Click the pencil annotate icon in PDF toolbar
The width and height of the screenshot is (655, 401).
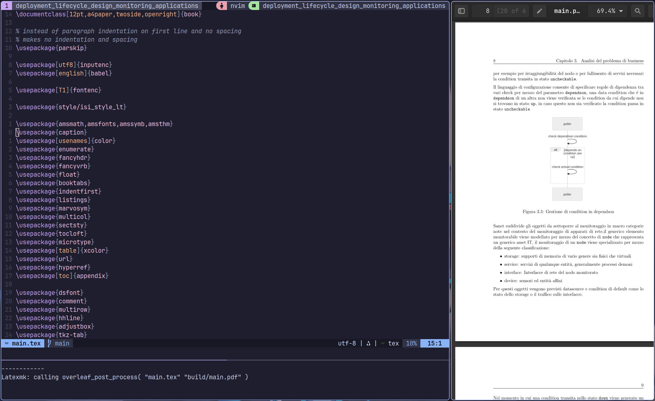[x=539, y=11]
